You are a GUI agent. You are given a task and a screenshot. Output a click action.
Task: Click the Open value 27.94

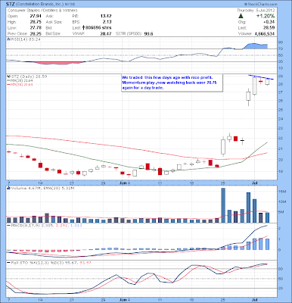(36, 16)
